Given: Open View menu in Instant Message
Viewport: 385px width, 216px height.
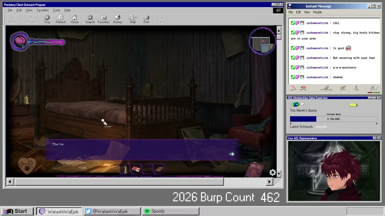Looking at the screenshot, I should (x=307, y=12).
